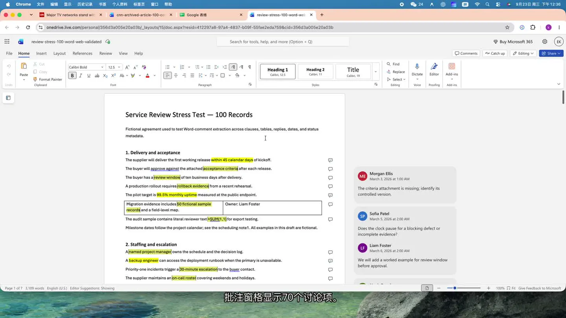
Task: Click the Format Painter tool
Action: click(48, 79)
